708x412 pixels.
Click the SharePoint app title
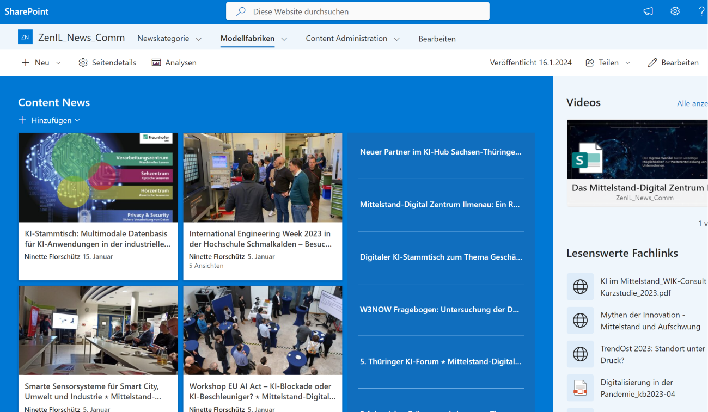27,11
